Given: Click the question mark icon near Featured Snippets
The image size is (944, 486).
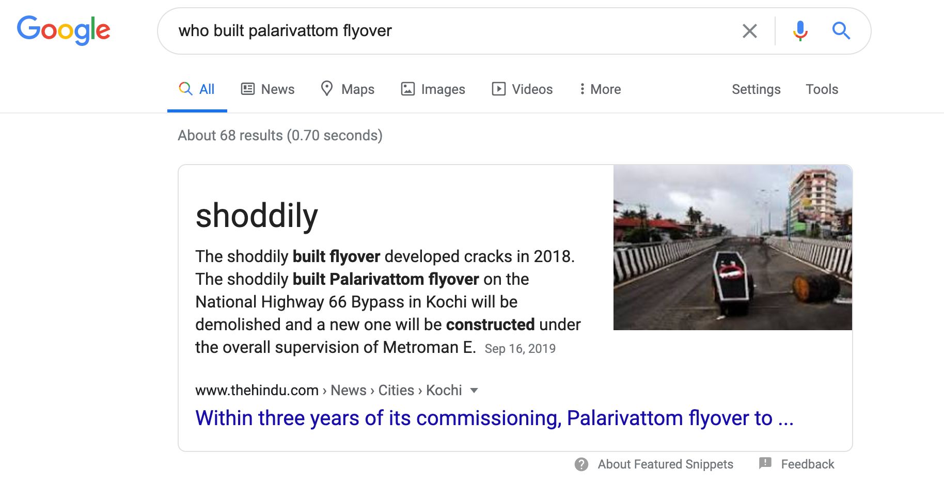Looking at the screenshot, I should pos(582,464).
